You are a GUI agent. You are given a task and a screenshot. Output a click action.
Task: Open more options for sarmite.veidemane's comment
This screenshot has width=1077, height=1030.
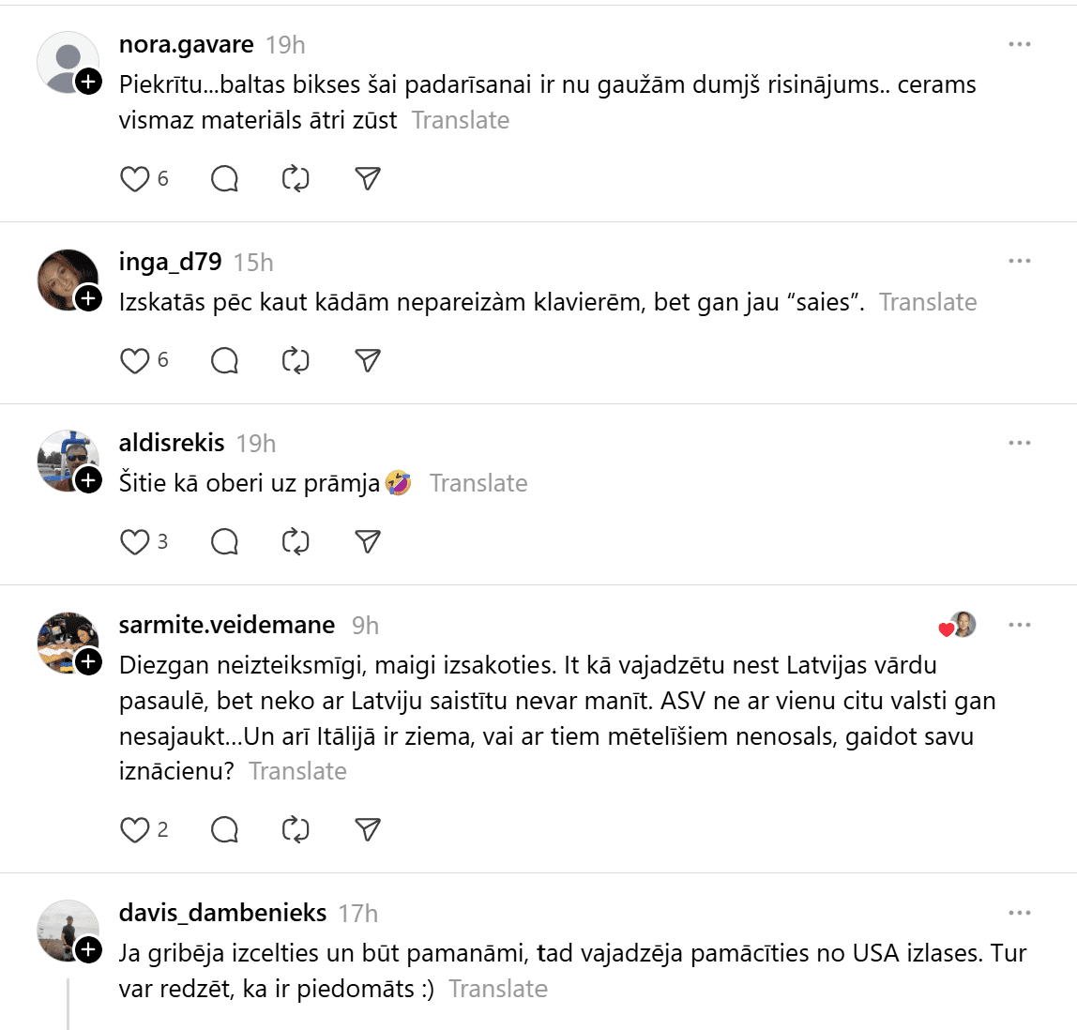pos(1019,625)
